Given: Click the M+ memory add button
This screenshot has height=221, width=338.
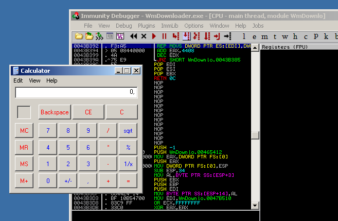Looking at the screenshot, I should point(24,180).
